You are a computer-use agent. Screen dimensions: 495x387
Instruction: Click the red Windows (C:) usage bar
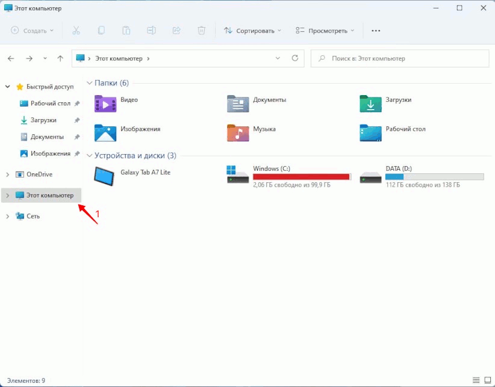(302, 177)
